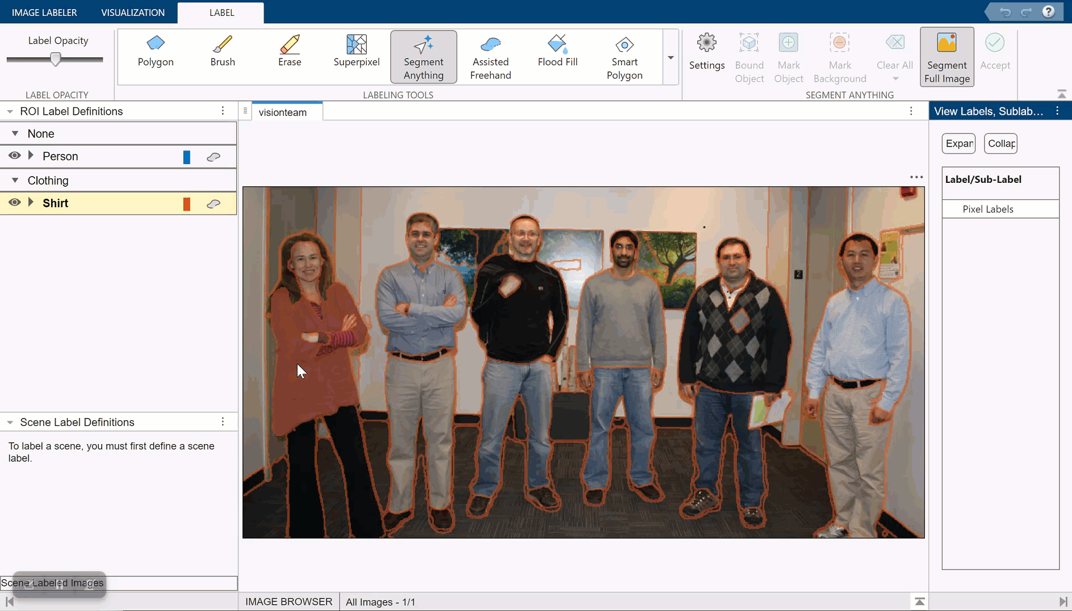Click the Label Opacity slider handle
This screenshot has height=611, width=1072.
[56, 59]
